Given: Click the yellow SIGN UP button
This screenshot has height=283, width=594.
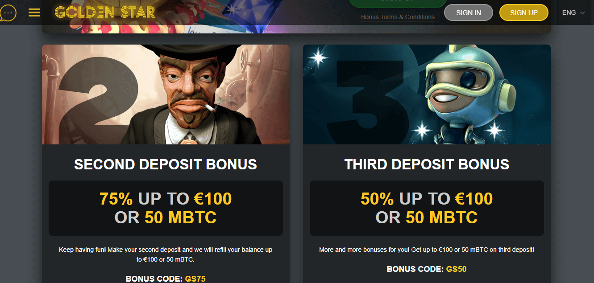Looking at the screenshot, I should tap(524, 12).
